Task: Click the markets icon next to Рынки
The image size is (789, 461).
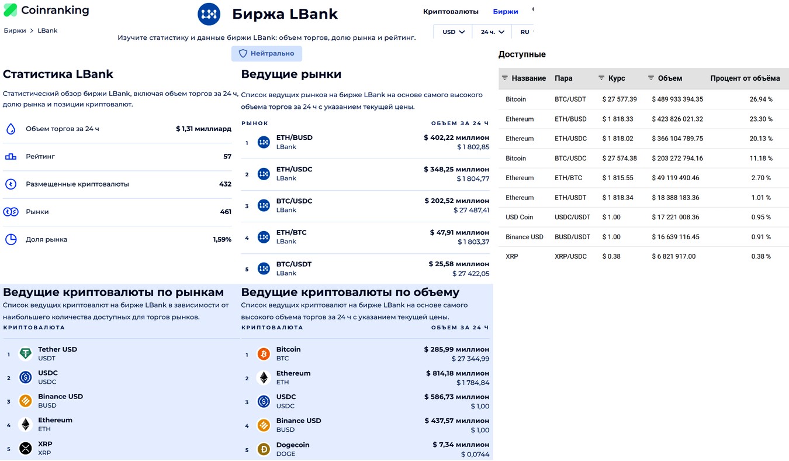Action: (11, 212)
